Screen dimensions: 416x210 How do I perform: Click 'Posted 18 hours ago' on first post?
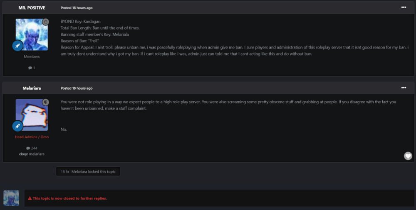pyautogui.click(x=77, y=8)
